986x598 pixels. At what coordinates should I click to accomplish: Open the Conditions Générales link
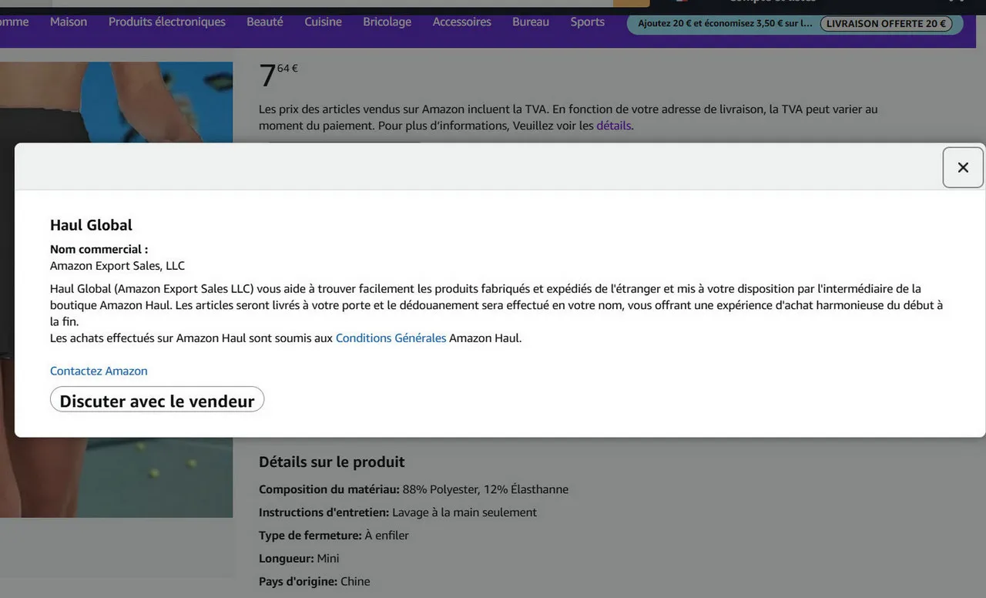pos(391,338)
